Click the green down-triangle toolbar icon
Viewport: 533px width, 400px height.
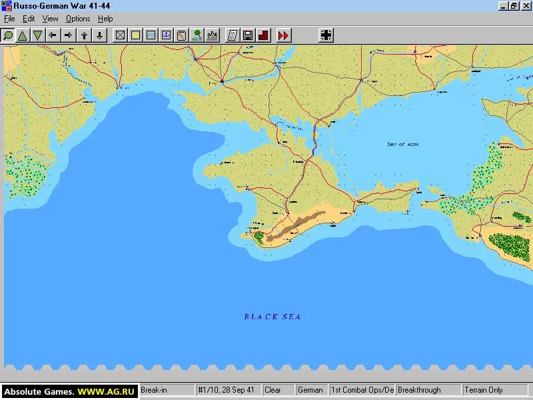[37, 35]
